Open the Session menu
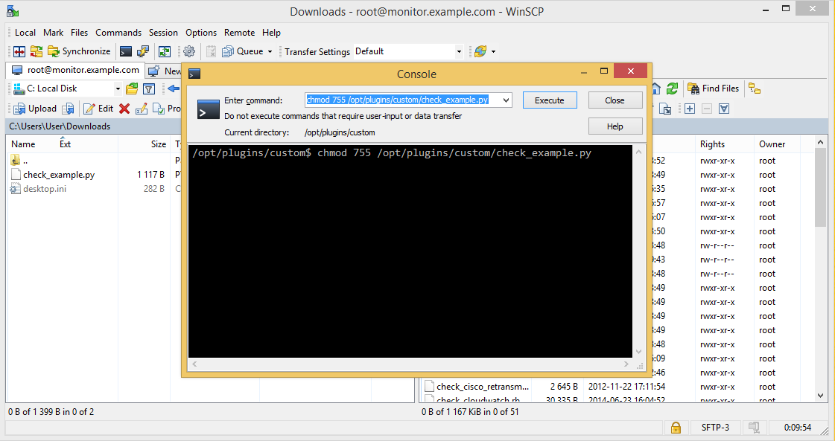 [x=163, y=33]
